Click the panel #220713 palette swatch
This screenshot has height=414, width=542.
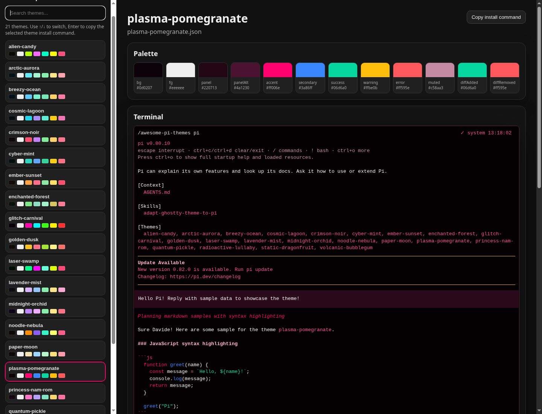coord(213,78)
